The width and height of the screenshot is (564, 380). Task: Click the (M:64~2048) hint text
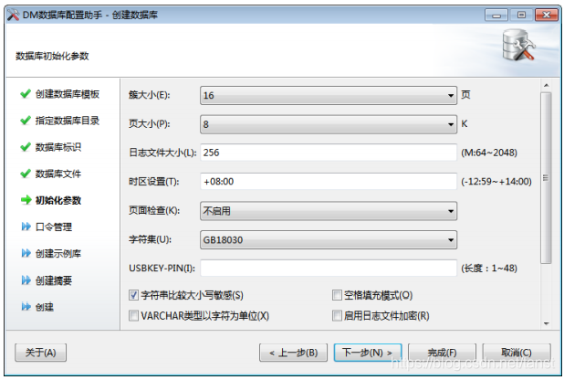(x=489, y=153)
